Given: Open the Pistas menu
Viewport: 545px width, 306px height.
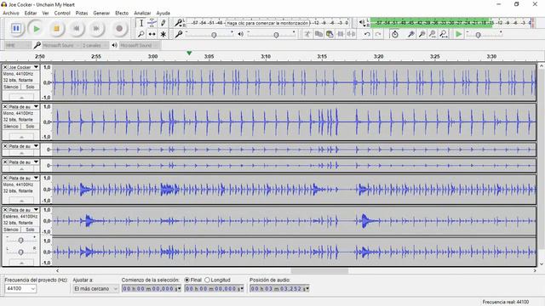Looking at the screenshot, I should point(82,13).
